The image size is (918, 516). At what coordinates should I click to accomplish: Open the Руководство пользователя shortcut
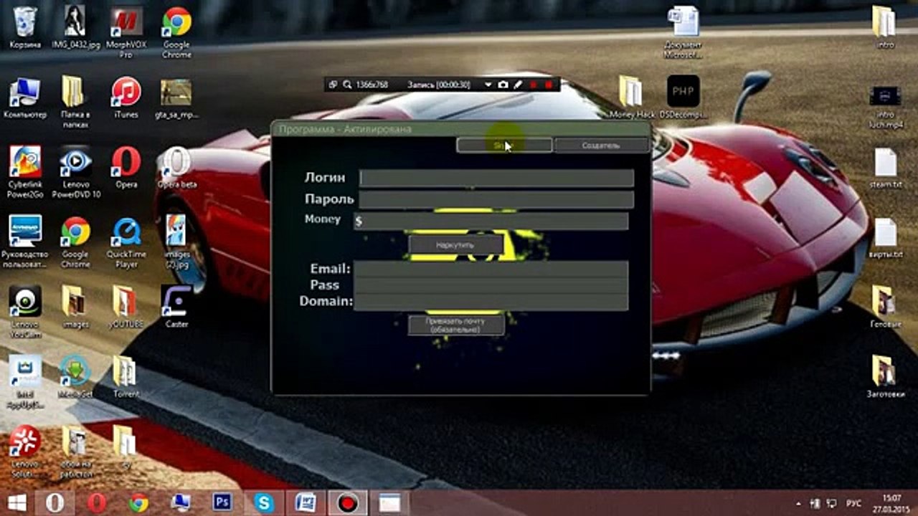tap(25, 242)
